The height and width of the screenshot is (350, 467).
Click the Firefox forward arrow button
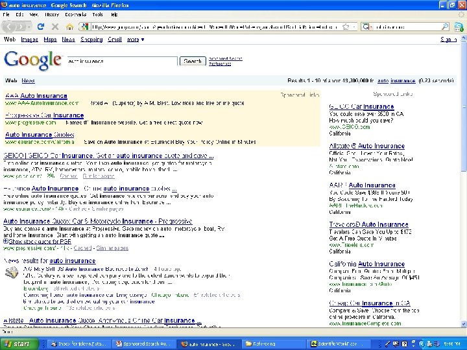21,27
